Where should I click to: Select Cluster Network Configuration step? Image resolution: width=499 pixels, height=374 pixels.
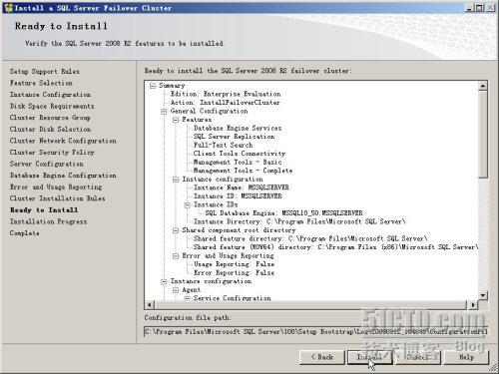click(63, 141)
